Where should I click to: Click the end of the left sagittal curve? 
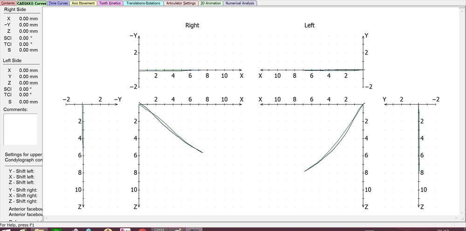[305, 171]
